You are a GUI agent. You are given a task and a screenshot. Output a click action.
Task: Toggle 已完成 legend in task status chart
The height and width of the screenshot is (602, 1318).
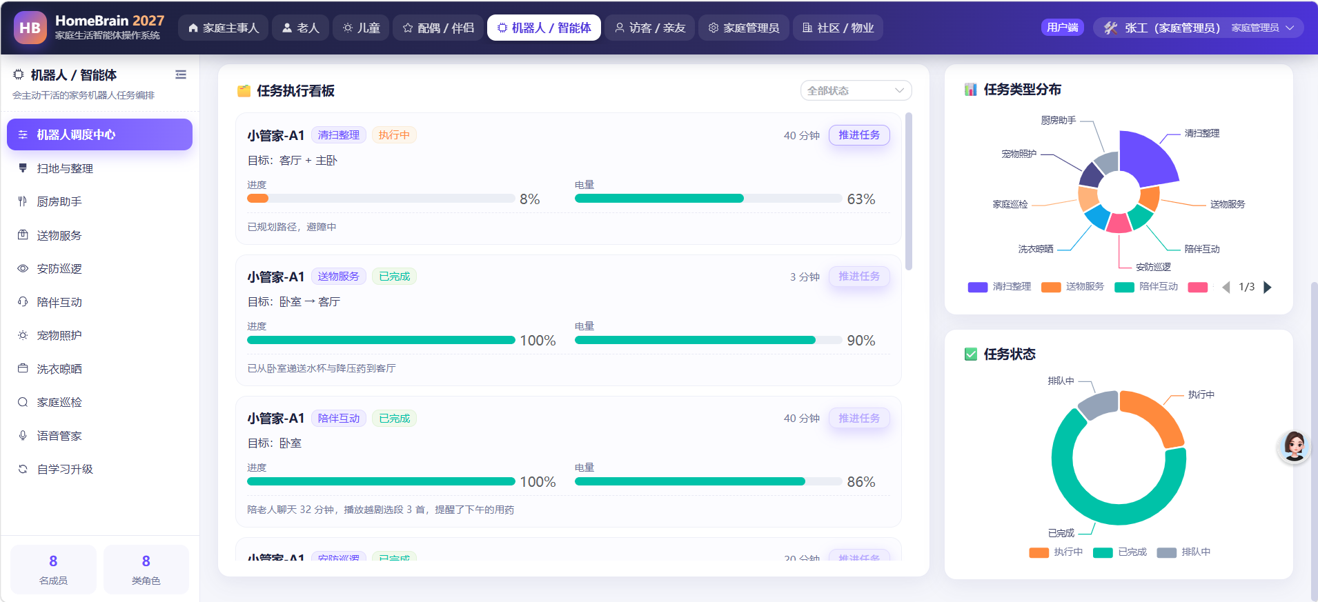tap(1120, 552)
